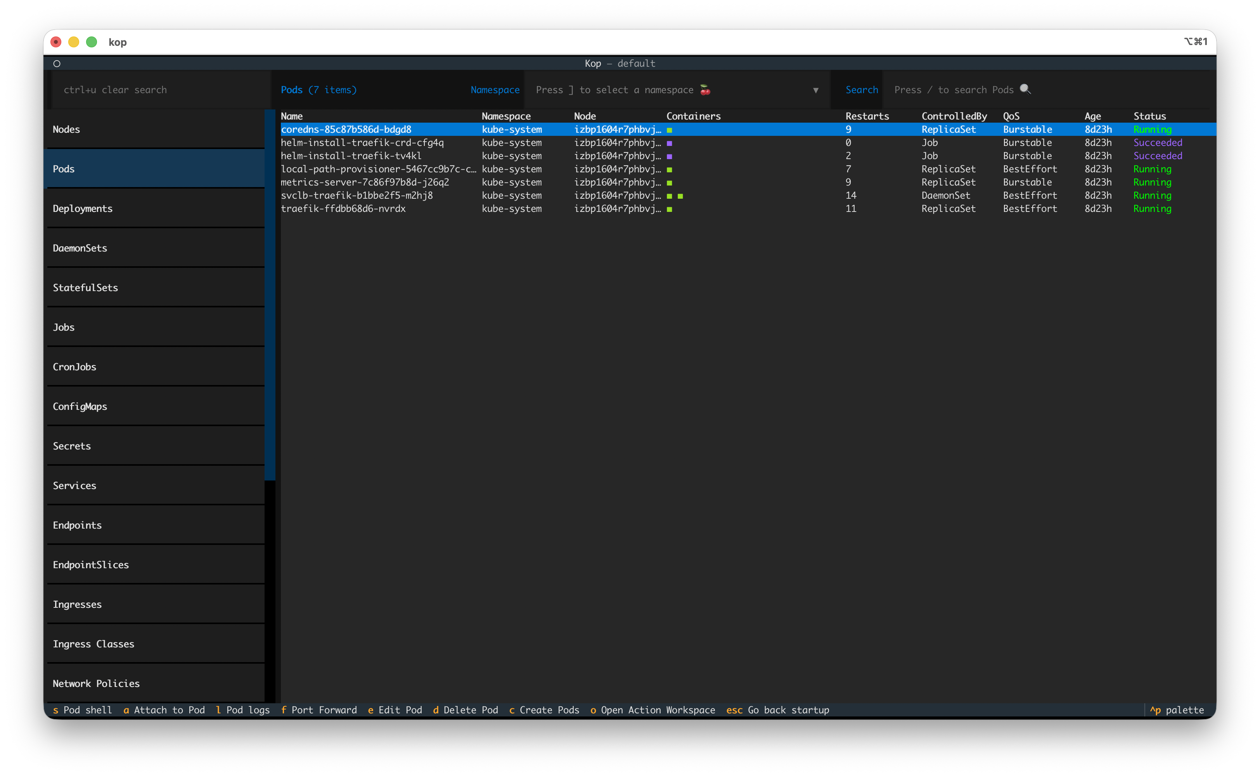This screenshot has width=1260, height=777.
Task: Open Endpoints in sidebar
Action: click(x=156, y=525)
